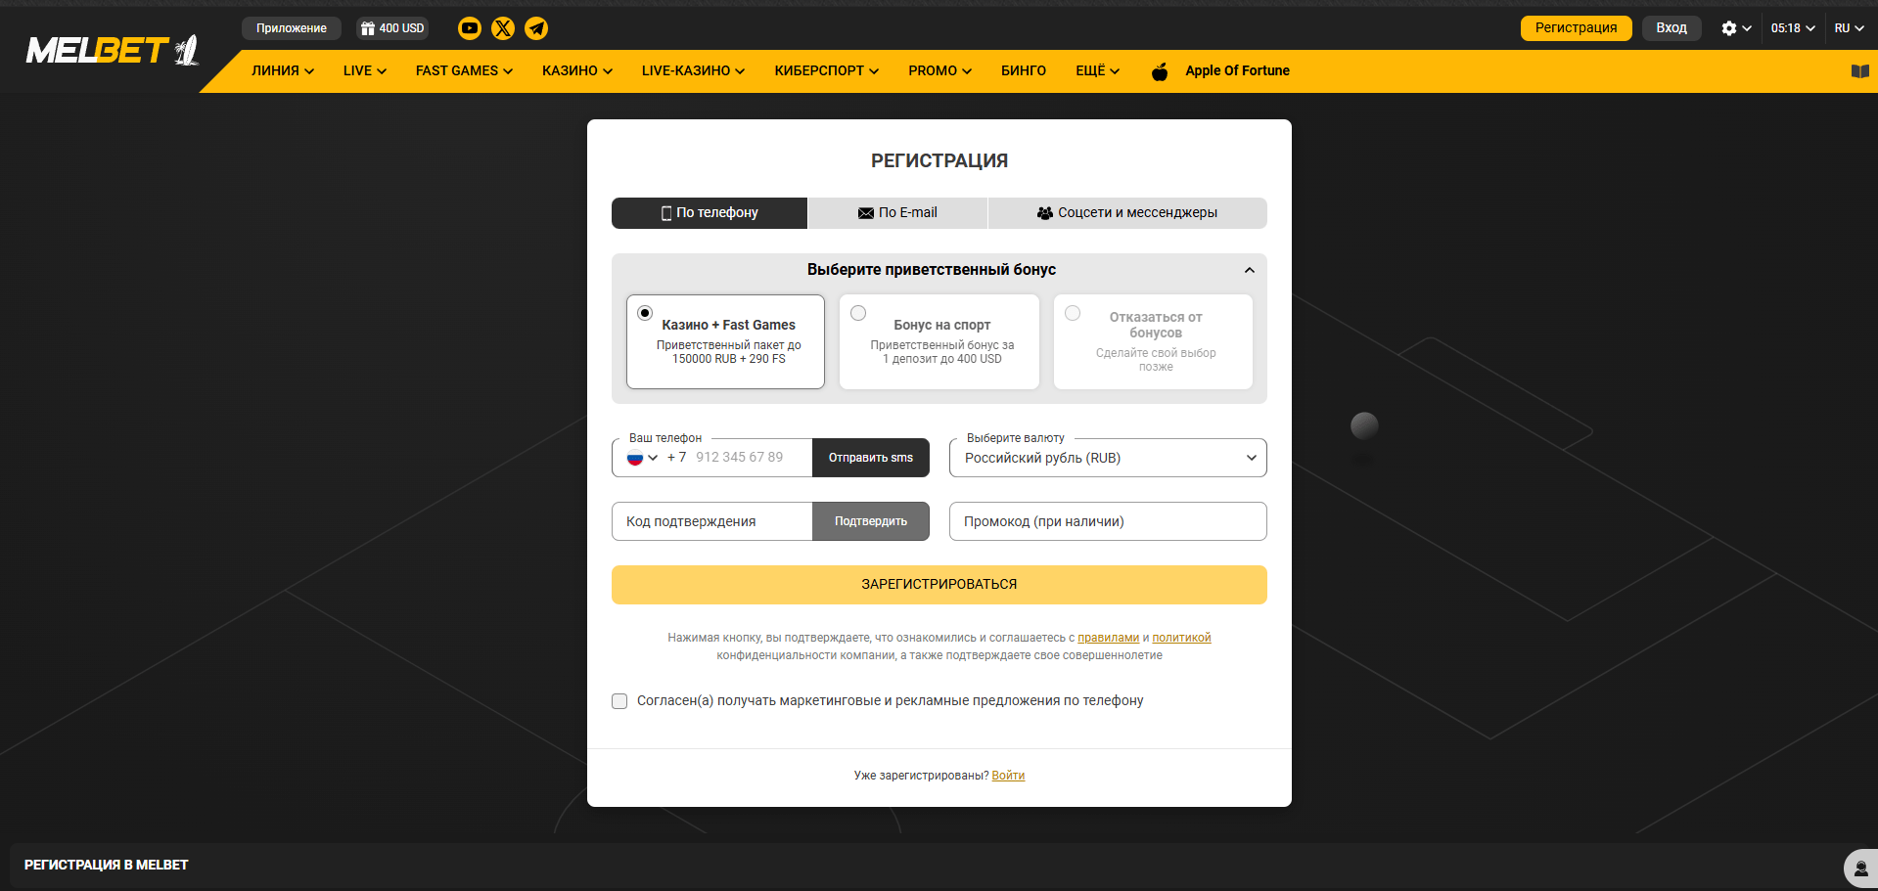This screenshot has height=891, width=1878.
Task: Click the Apple Of Fortune apple icon
Action: 1160,71
